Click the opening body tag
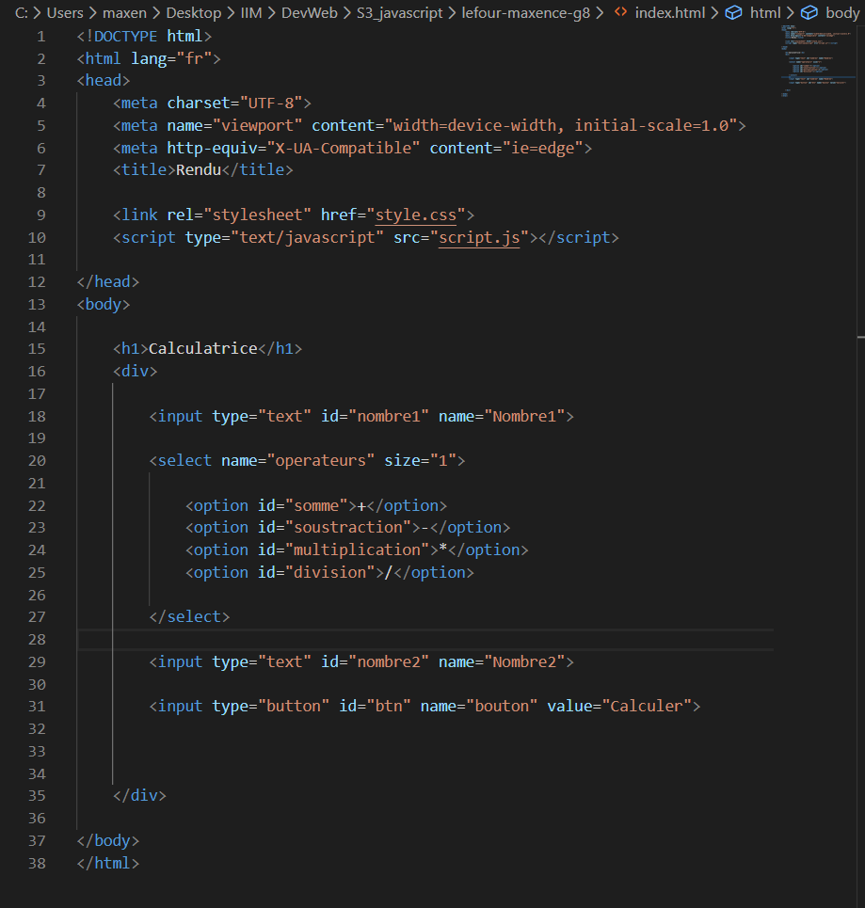The height and width of the screenshot is (908, 865). click(x=104, y=305)
